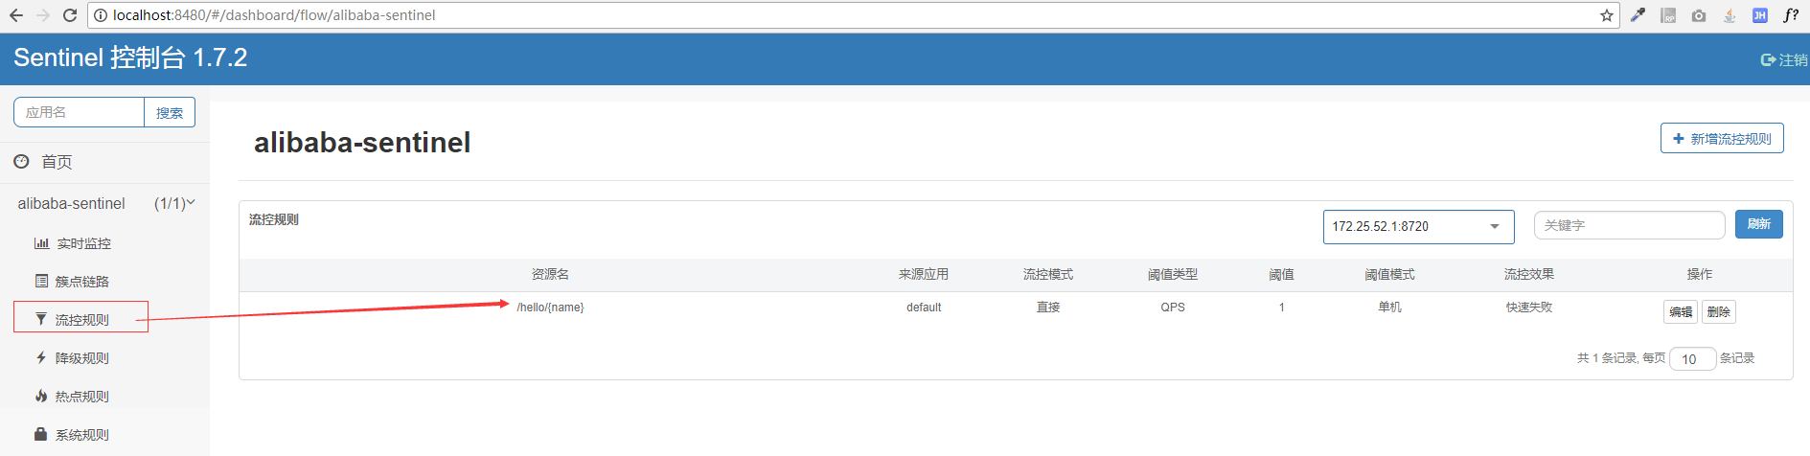
Task: Click the 流控效果 column header
Action: coord(1529,274)
